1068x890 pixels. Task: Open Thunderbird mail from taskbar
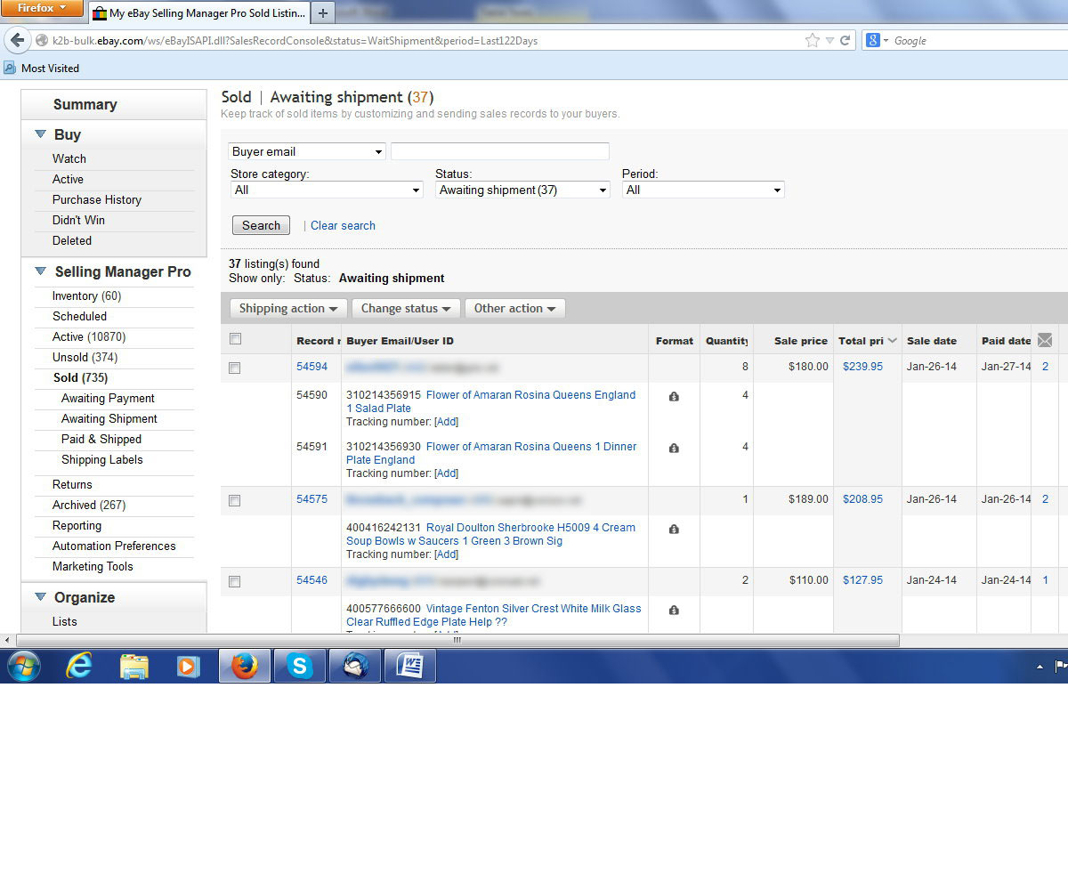click(x=355, y=666)
